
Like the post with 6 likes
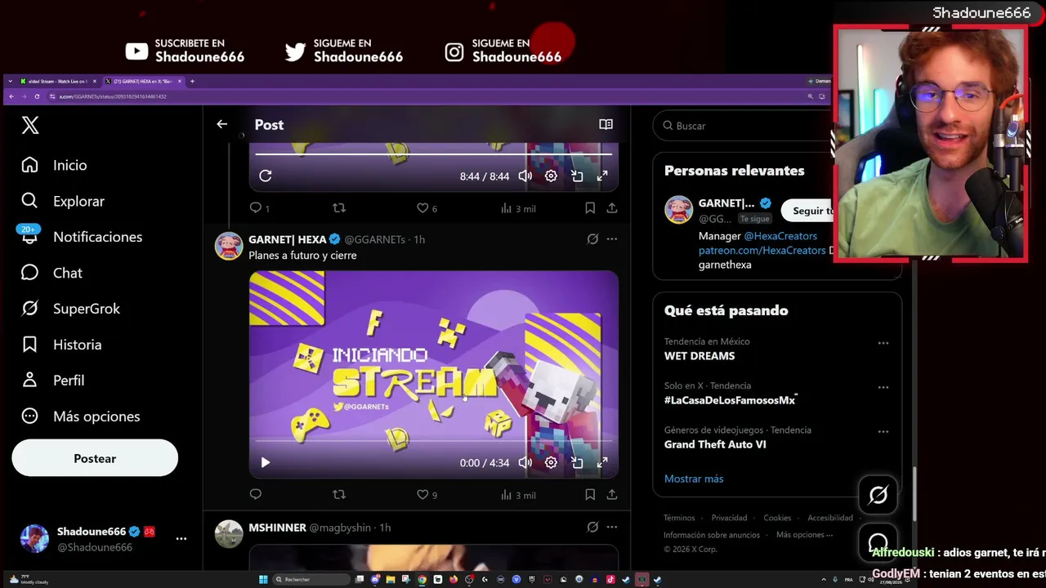[427, 208]
